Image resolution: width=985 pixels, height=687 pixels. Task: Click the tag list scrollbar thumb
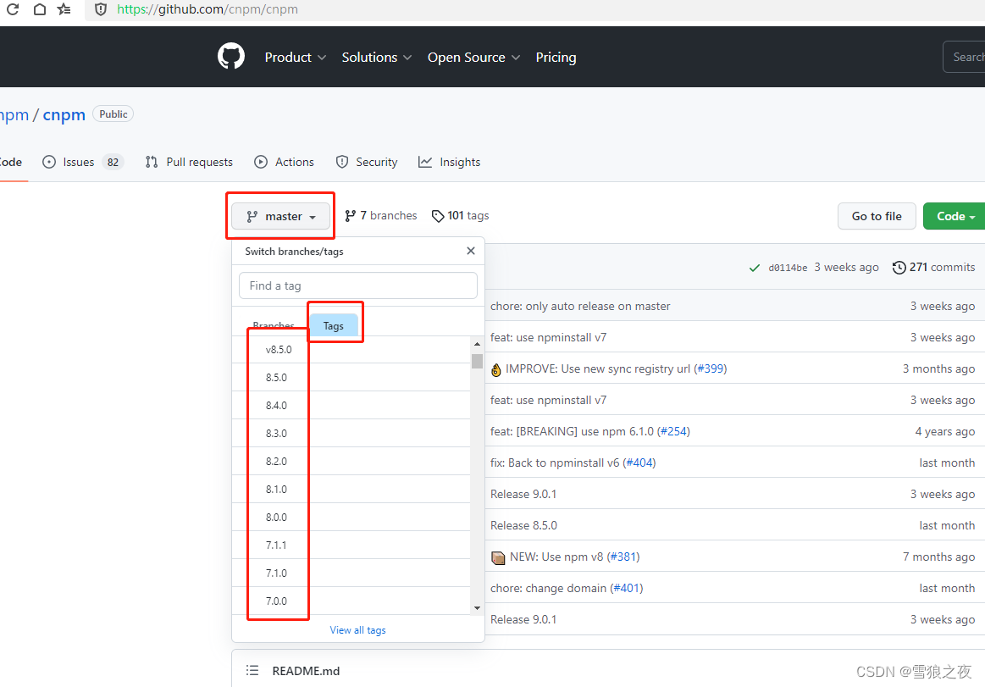478,361
